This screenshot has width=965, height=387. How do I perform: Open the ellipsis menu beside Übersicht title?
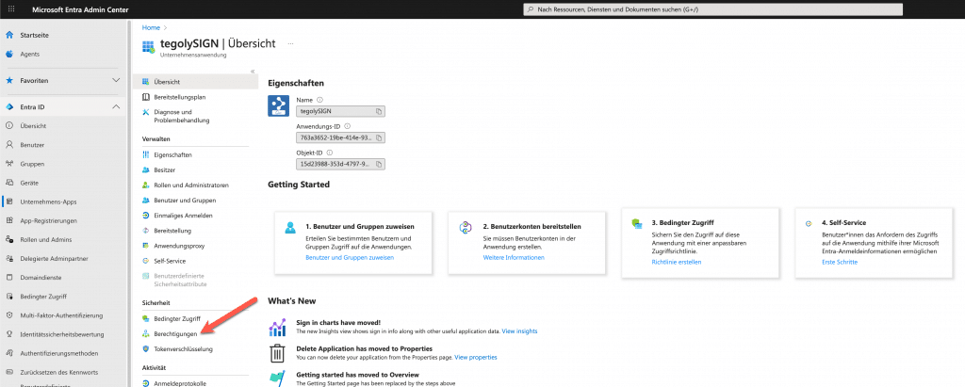[x=290, y=44]
